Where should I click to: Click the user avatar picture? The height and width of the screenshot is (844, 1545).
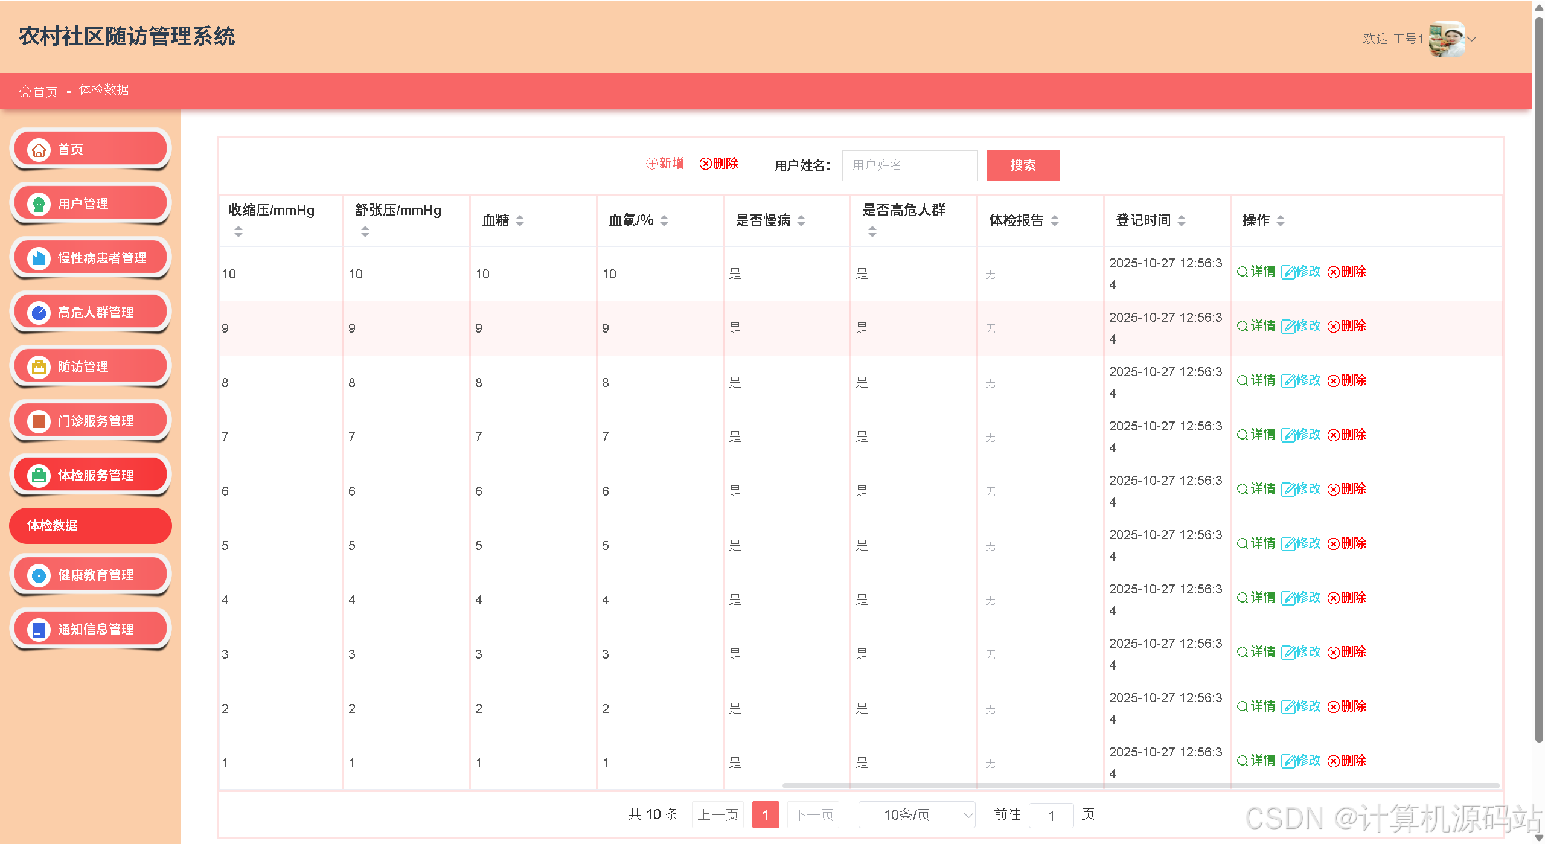(x=1447, y=39)
